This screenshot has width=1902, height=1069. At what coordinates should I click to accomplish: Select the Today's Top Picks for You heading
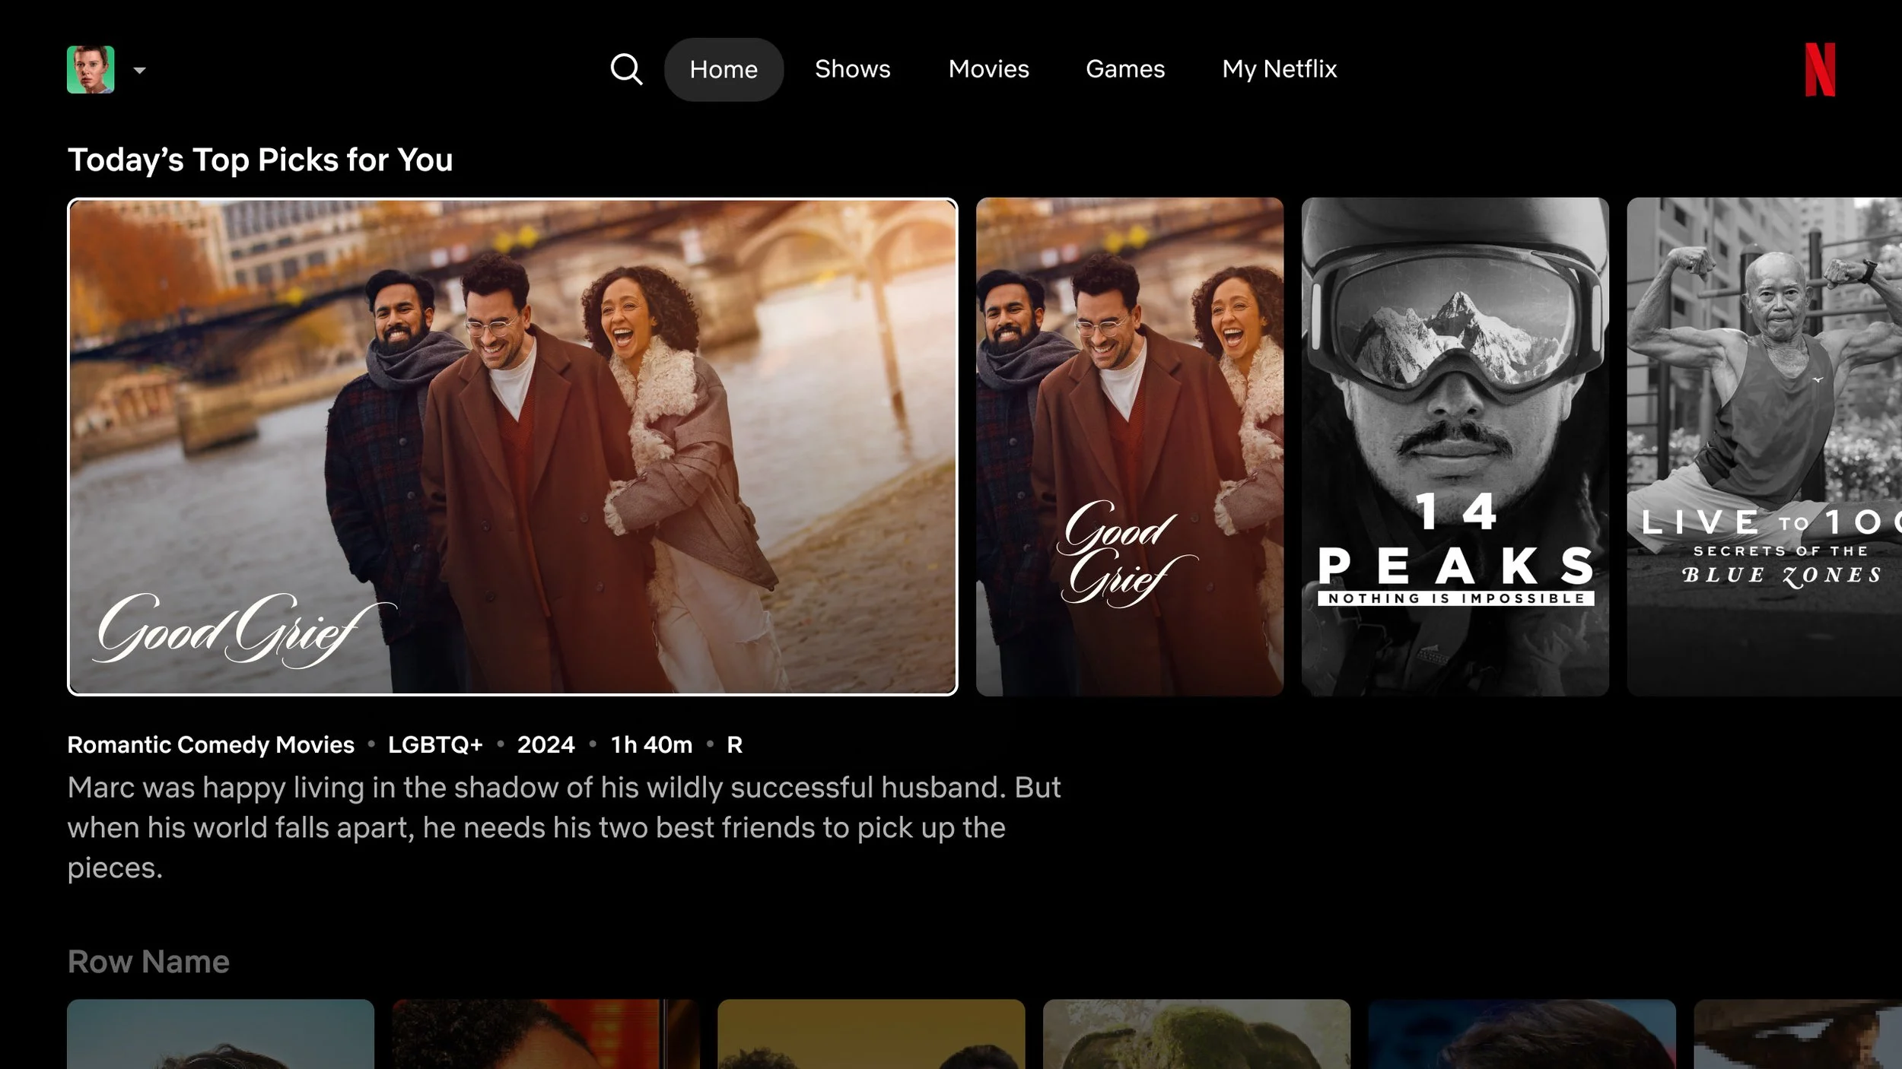[260, 160]
